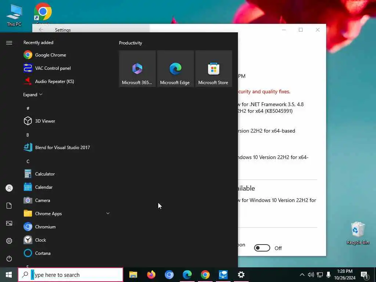The width and height of the screenshot is (376, 282).
Task: Expand the Recently added list
Action: tap(33, 94)
